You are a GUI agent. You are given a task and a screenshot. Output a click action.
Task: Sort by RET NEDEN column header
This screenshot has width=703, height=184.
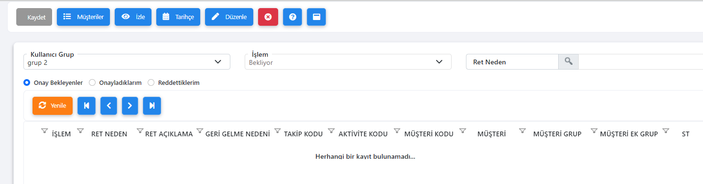109,134
